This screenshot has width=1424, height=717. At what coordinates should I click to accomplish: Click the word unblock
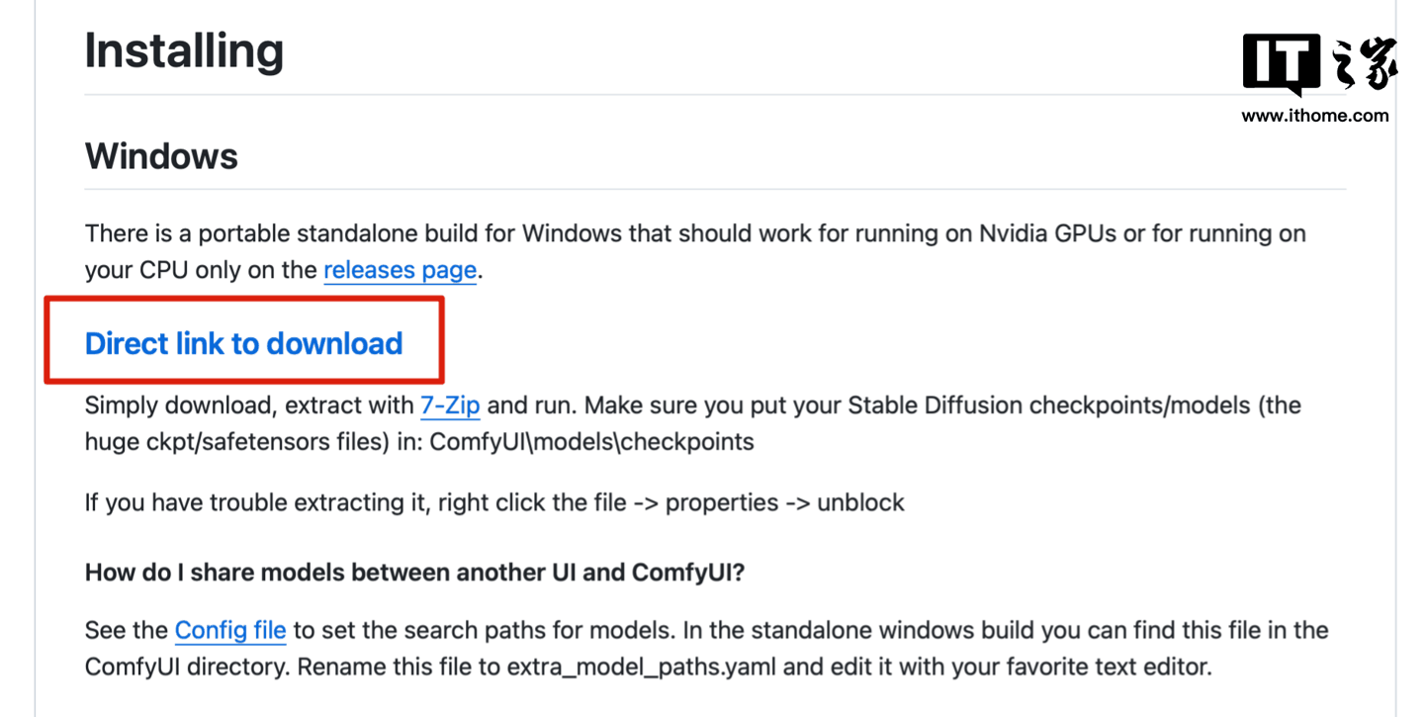(859, 502)
